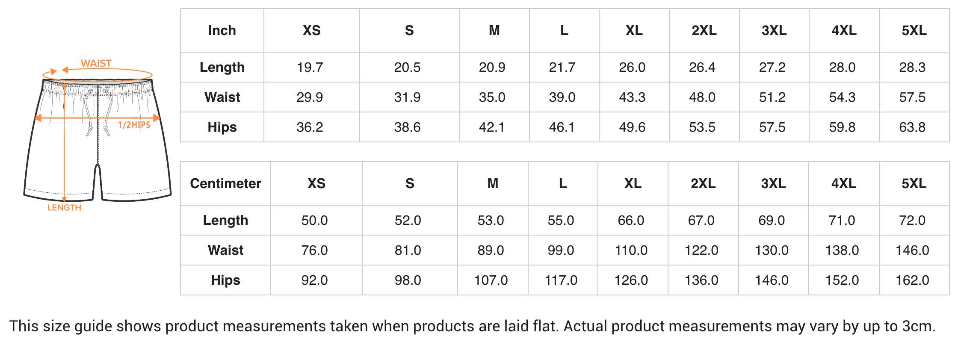Click the orange WAIST label on diagram
Screen dimensions: 958x342
coord(96,63)
